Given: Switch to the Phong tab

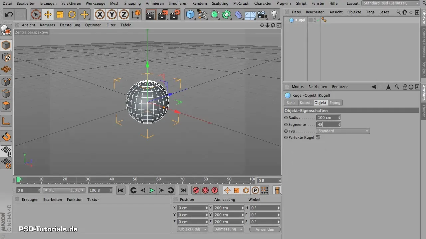Looking at the screenshot, I should tap(335, 103).
